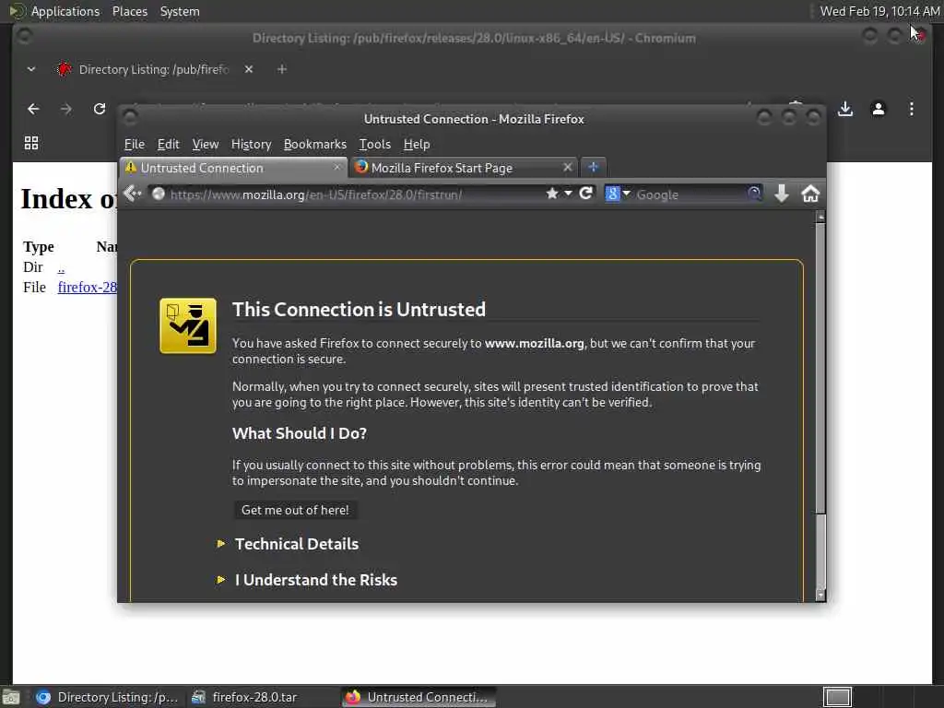The image size is (944, 708).
Task: Open Chromium apps grid icon
Action: (31, 143)
